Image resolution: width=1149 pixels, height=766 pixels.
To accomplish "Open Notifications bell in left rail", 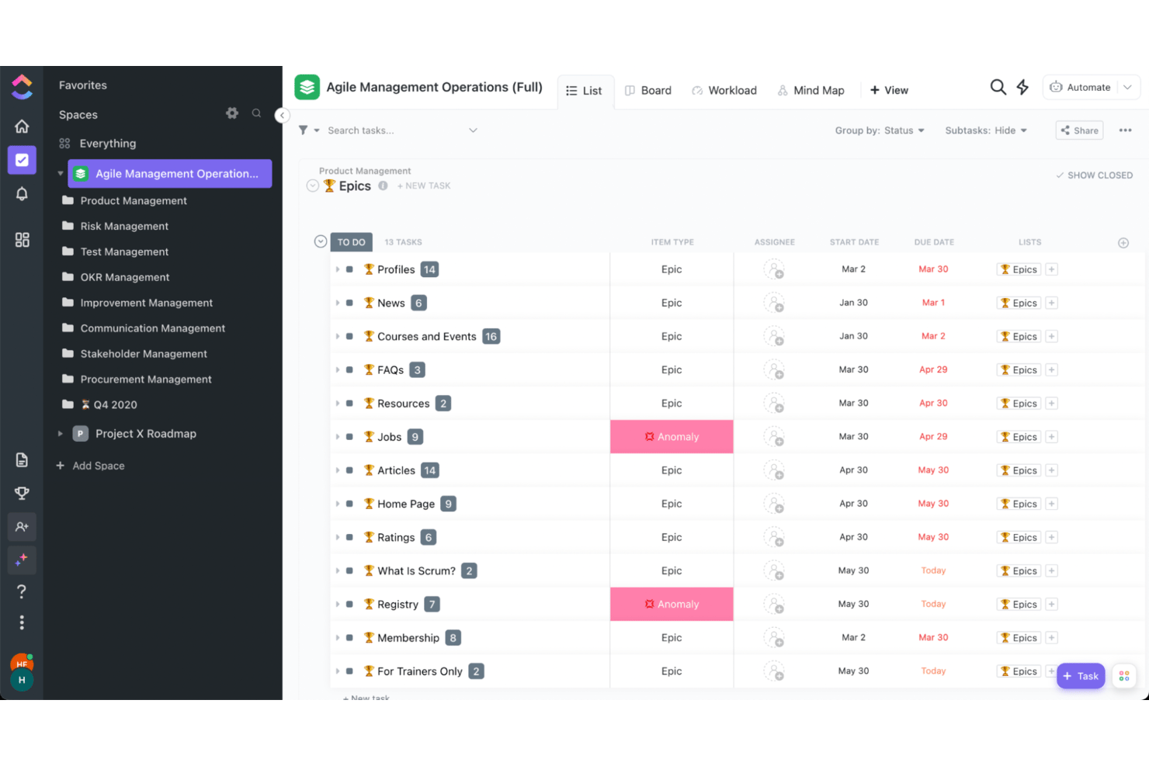I will coord(22,194).
